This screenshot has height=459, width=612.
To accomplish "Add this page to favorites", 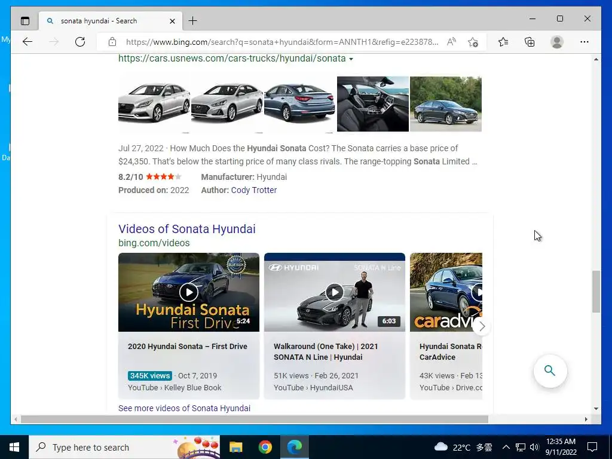I will coord(473,42).
